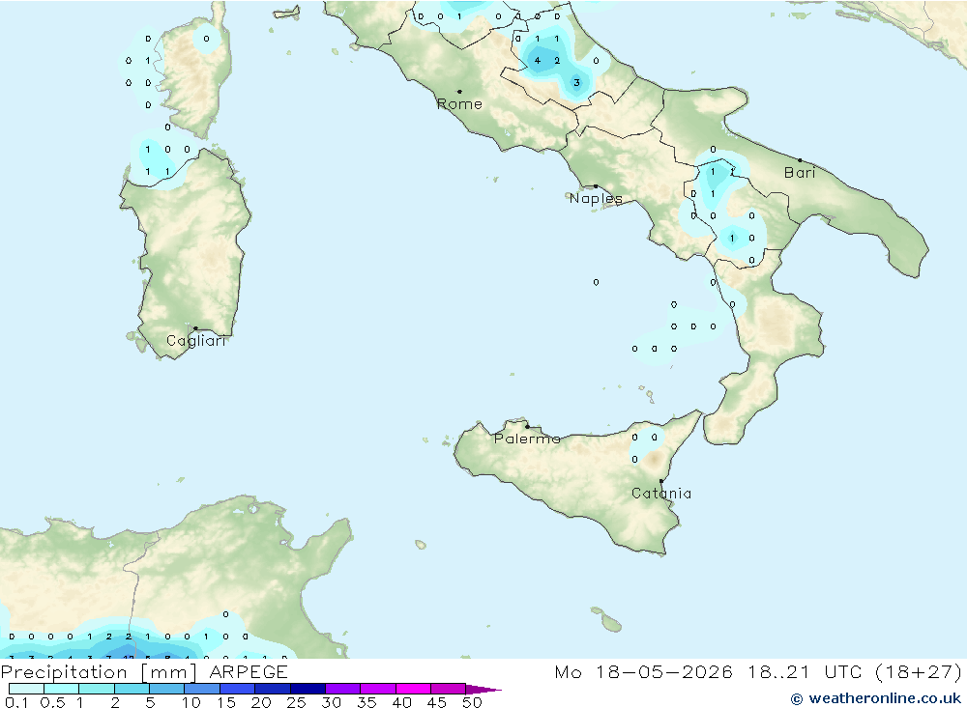The height and width of the screenshot is (708, 967).
Task: Click the '(18+27)' forecast offset text
Action: (919, 672)
